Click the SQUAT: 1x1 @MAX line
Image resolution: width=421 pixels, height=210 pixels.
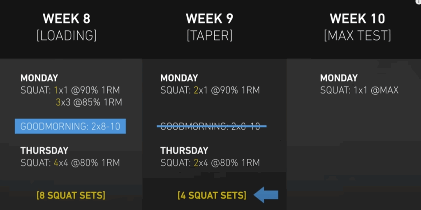[x=359, y=91]
